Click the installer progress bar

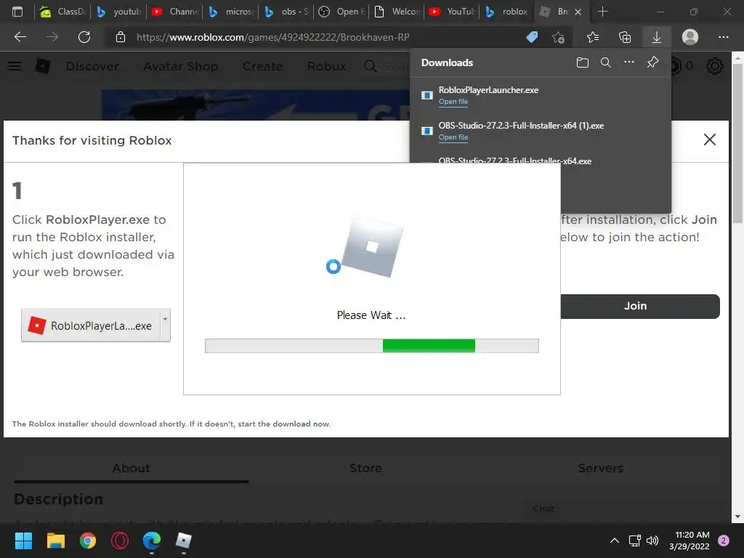(x=371, y=346)
